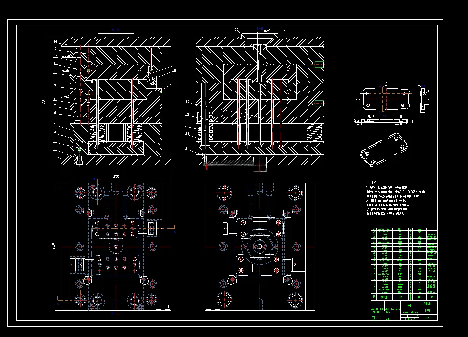Click part number label 12

55,56
